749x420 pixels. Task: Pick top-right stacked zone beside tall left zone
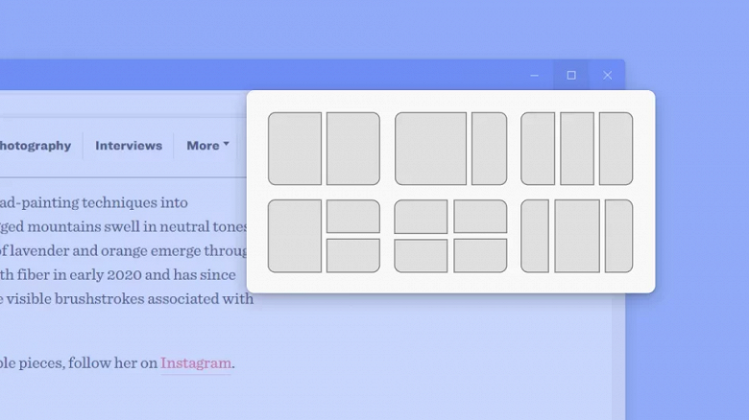[353, 216]
